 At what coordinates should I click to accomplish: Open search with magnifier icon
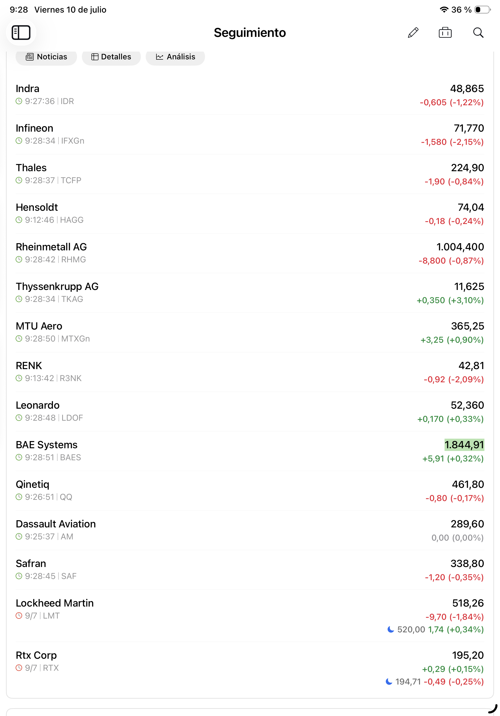(x=478, y=32)
